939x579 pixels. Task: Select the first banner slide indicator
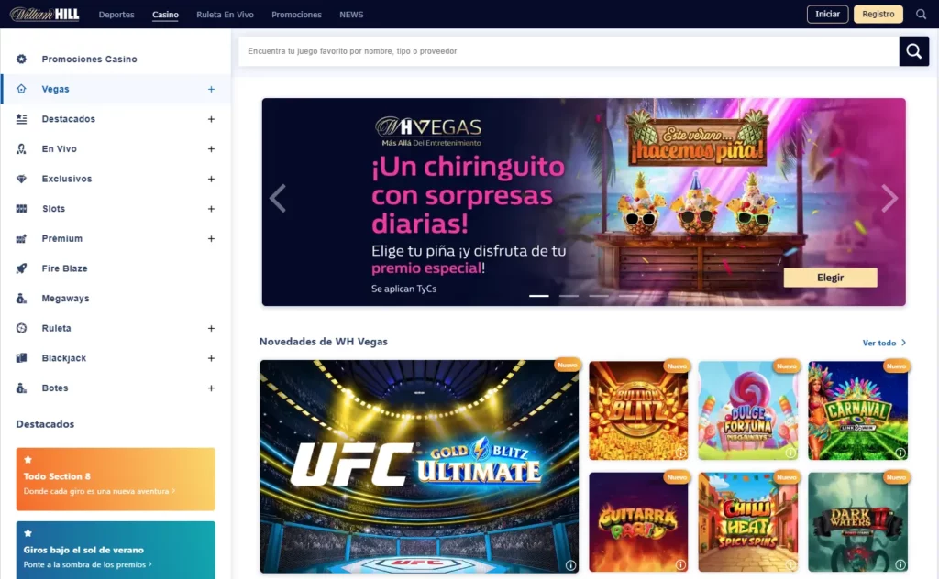point(539,296)
